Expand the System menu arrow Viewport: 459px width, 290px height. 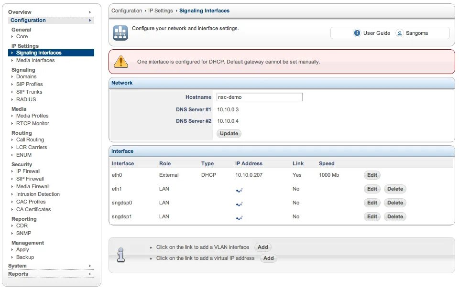[90, 266]
